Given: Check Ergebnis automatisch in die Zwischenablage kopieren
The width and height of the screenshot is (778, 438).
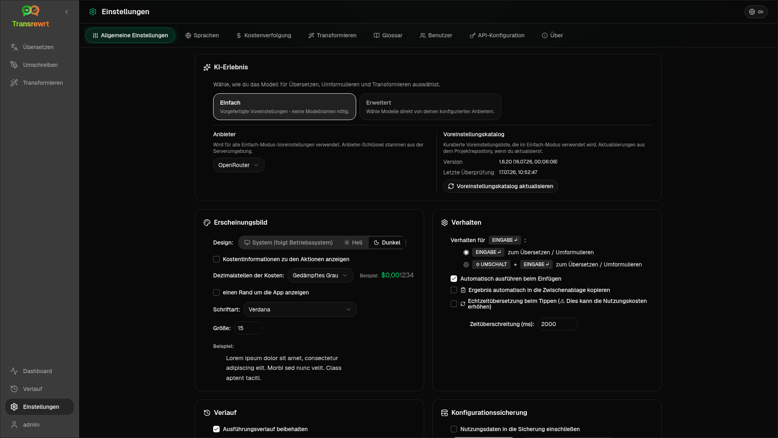Looking at the screenshot, I should tap(454, 290).
